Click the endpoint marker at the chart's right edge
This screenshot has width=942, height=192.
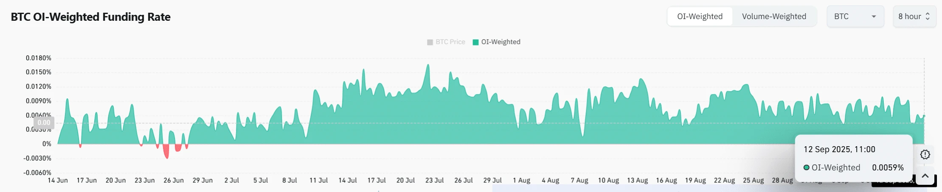(924, 116)
